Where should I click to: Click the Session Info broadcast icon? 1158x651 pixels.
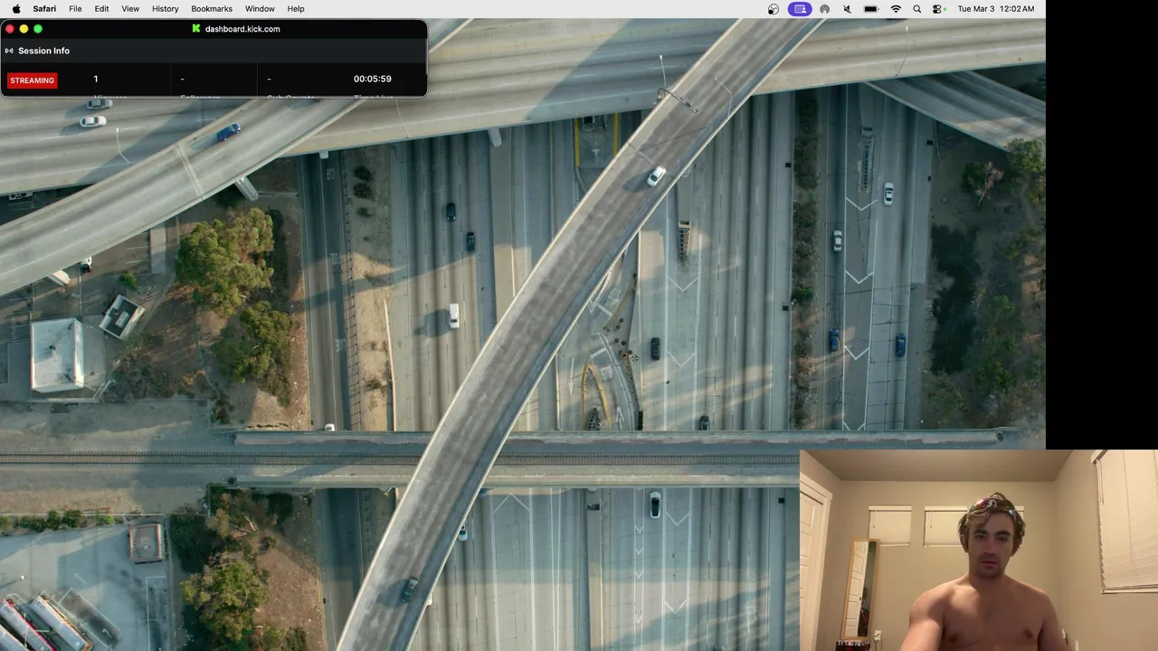9,51
